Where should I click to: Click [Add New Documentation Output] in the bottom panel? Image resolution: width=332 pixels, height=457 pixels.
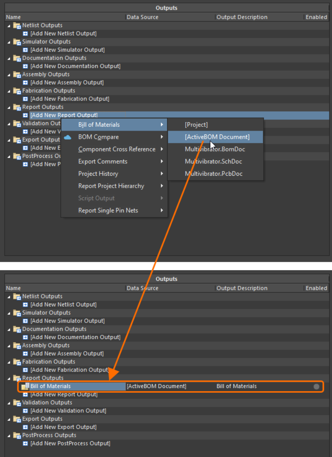[75, 337]
